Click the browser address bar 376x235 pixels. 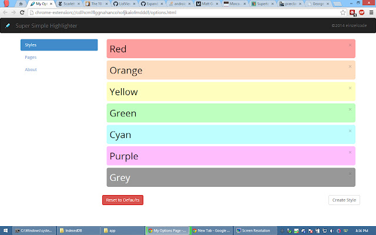click(x=176, y=12)
